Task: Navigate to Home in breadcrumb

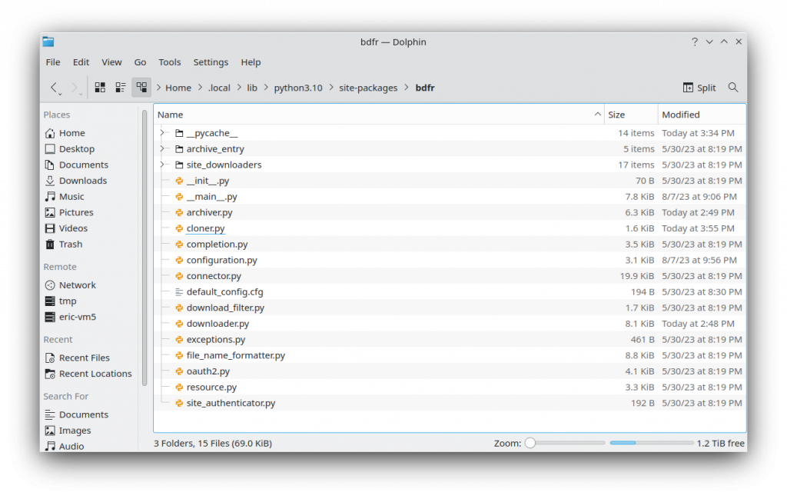Action: coord(178,88)
